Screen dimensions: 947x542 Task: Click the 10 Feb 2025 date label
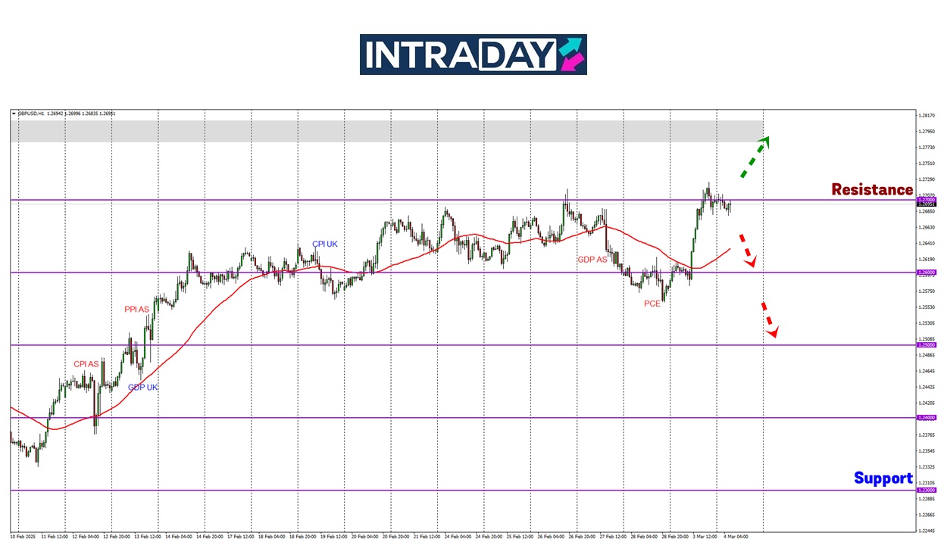(23, 536)
